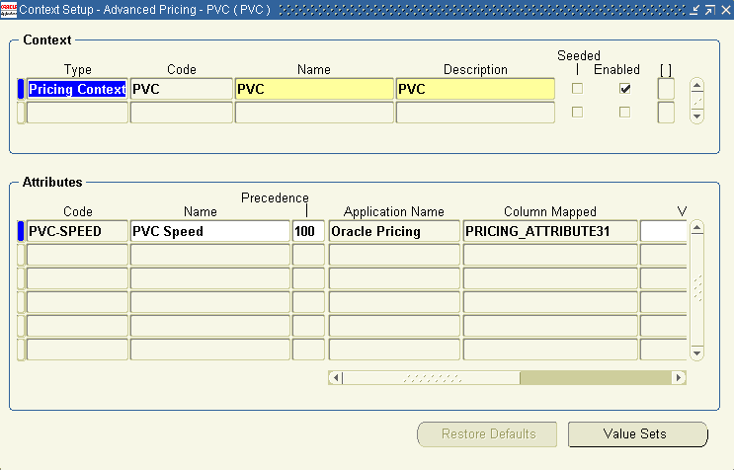Select the PVC context row indicator
Viewport: 734px width, 470px height.
coord(21,89)
